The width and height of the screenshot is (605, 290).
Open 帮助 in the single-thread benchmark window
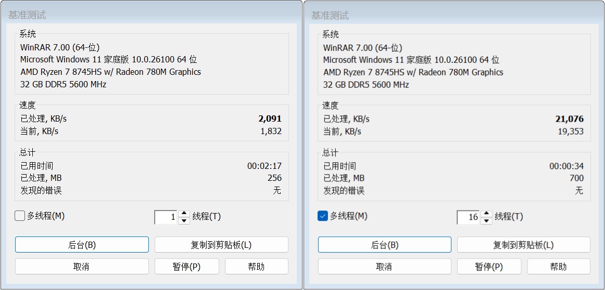click(256, 267)
